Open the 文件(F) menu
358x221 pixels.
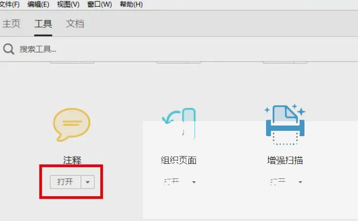9,4
